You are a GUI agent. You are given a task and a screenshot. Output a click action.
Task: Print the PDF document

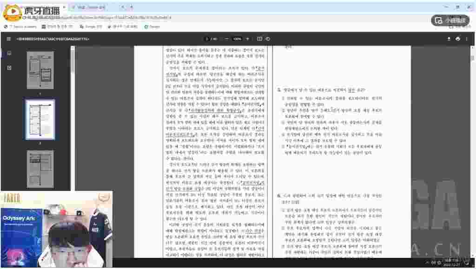coord(458,39)
